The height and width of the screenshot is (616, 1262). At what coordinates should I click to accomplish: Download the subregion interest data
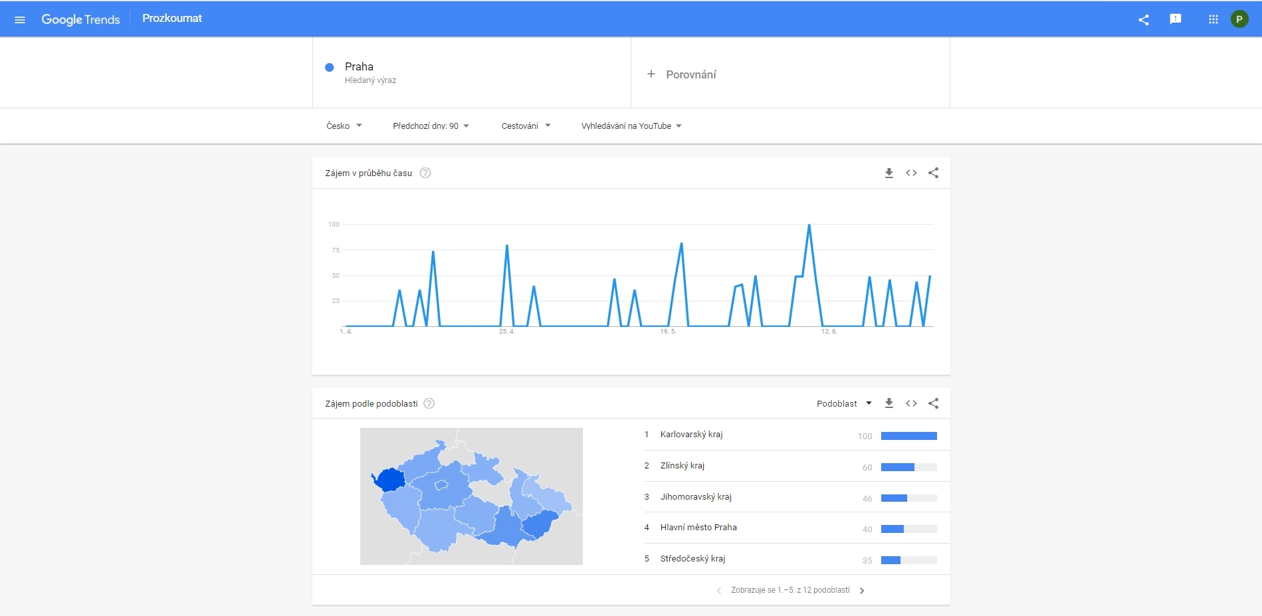click(x=889, y=403)
